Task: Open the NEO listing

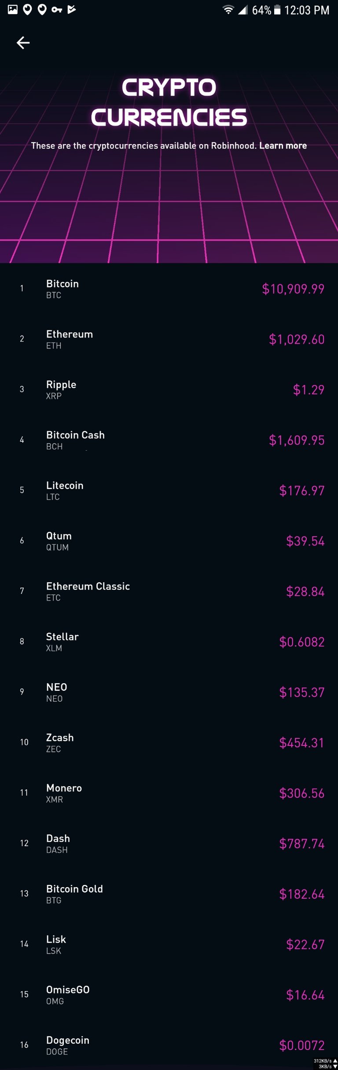Action: (x=169, y=692)
